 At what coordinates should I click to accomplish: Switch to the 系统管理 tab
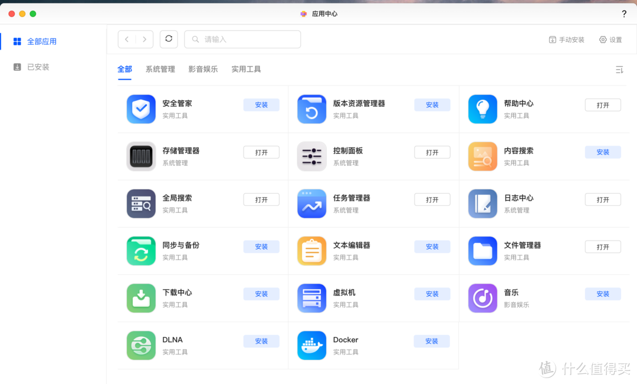160,69
